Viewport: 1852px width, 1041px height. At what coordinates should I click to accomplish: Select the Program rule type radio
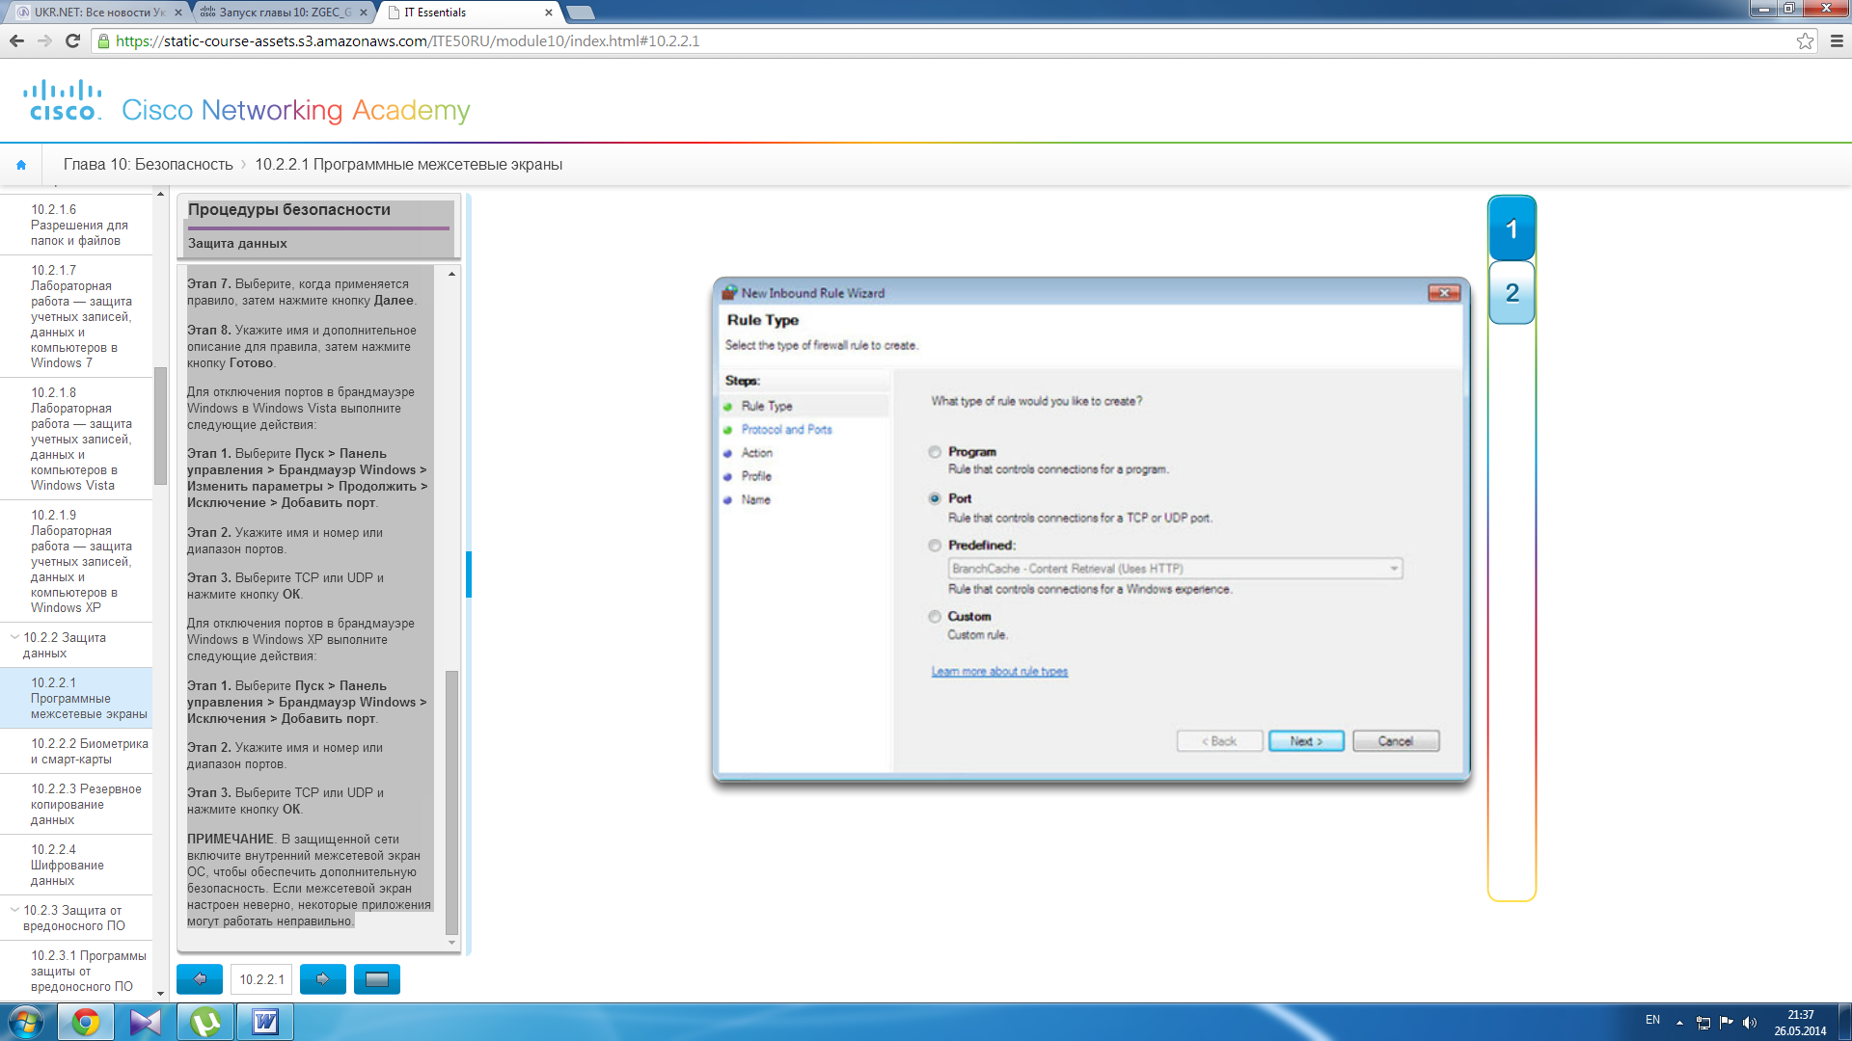(x=935, y=452)
